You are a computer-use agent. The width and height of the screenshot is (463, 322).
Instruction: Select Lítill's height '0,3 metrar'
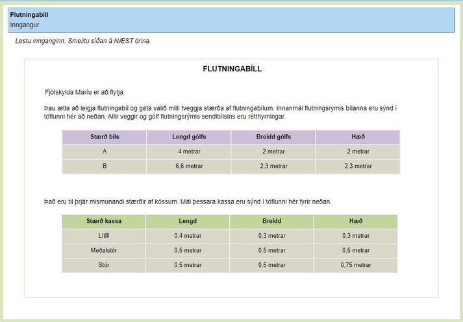point(356,236)
